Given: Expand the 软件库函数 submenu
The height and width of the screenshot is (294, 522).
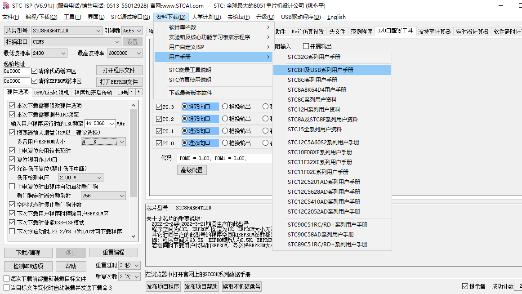Looking at the screenshot, I should (214, 27).
